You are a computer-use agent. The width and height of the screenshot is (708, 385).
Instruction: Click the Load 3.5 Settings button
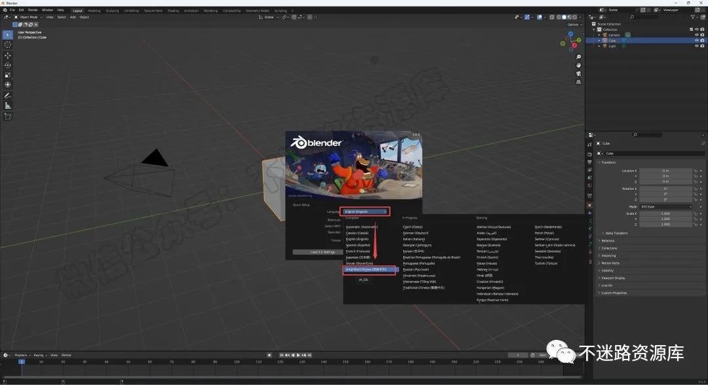pyautogui.click(x=323, y=252)
